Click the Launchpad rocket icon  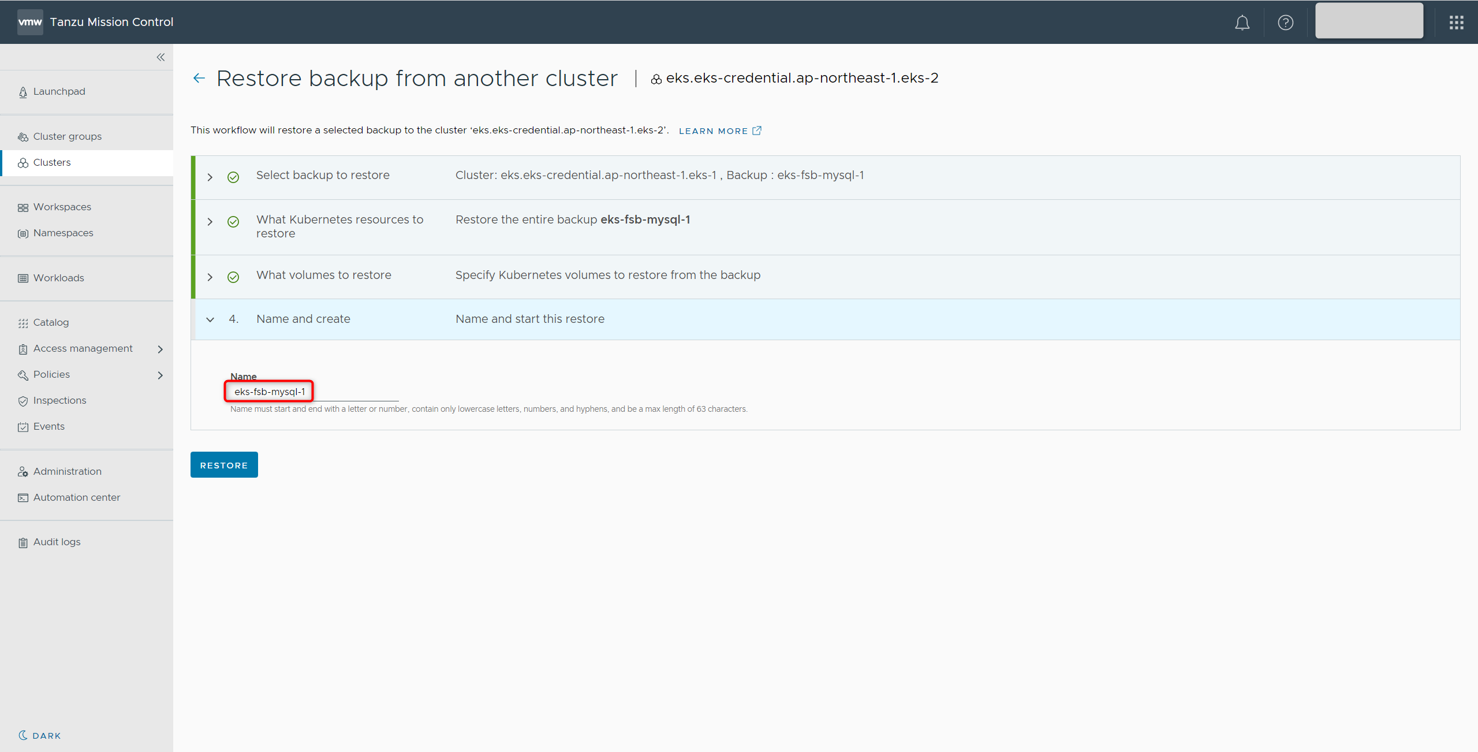pos(23,92)
